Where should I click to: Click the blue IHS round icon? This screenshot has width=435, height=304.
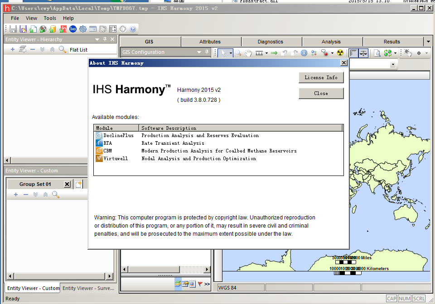(x=73, y=29)
